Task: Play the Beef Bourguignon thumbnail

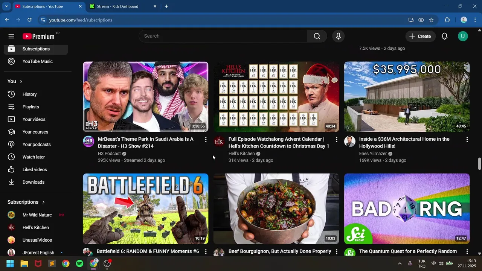Action: click(276, 209)
